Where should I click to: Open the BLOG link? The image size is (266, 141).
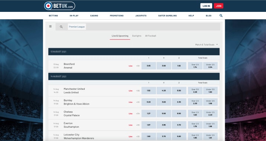tap(209, 16)
